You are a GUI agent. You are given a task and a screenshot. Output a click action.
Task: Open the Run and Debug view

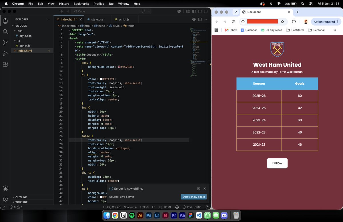click(5, 54)
